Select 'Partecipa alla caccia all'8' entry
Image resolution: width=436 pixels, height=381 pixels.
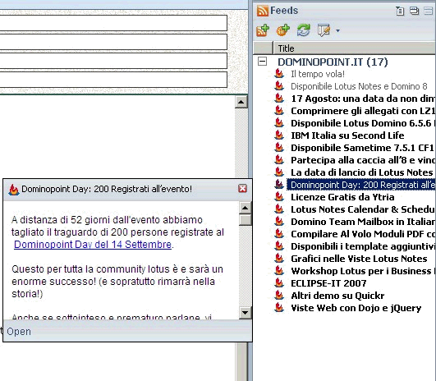coord(363,160)
